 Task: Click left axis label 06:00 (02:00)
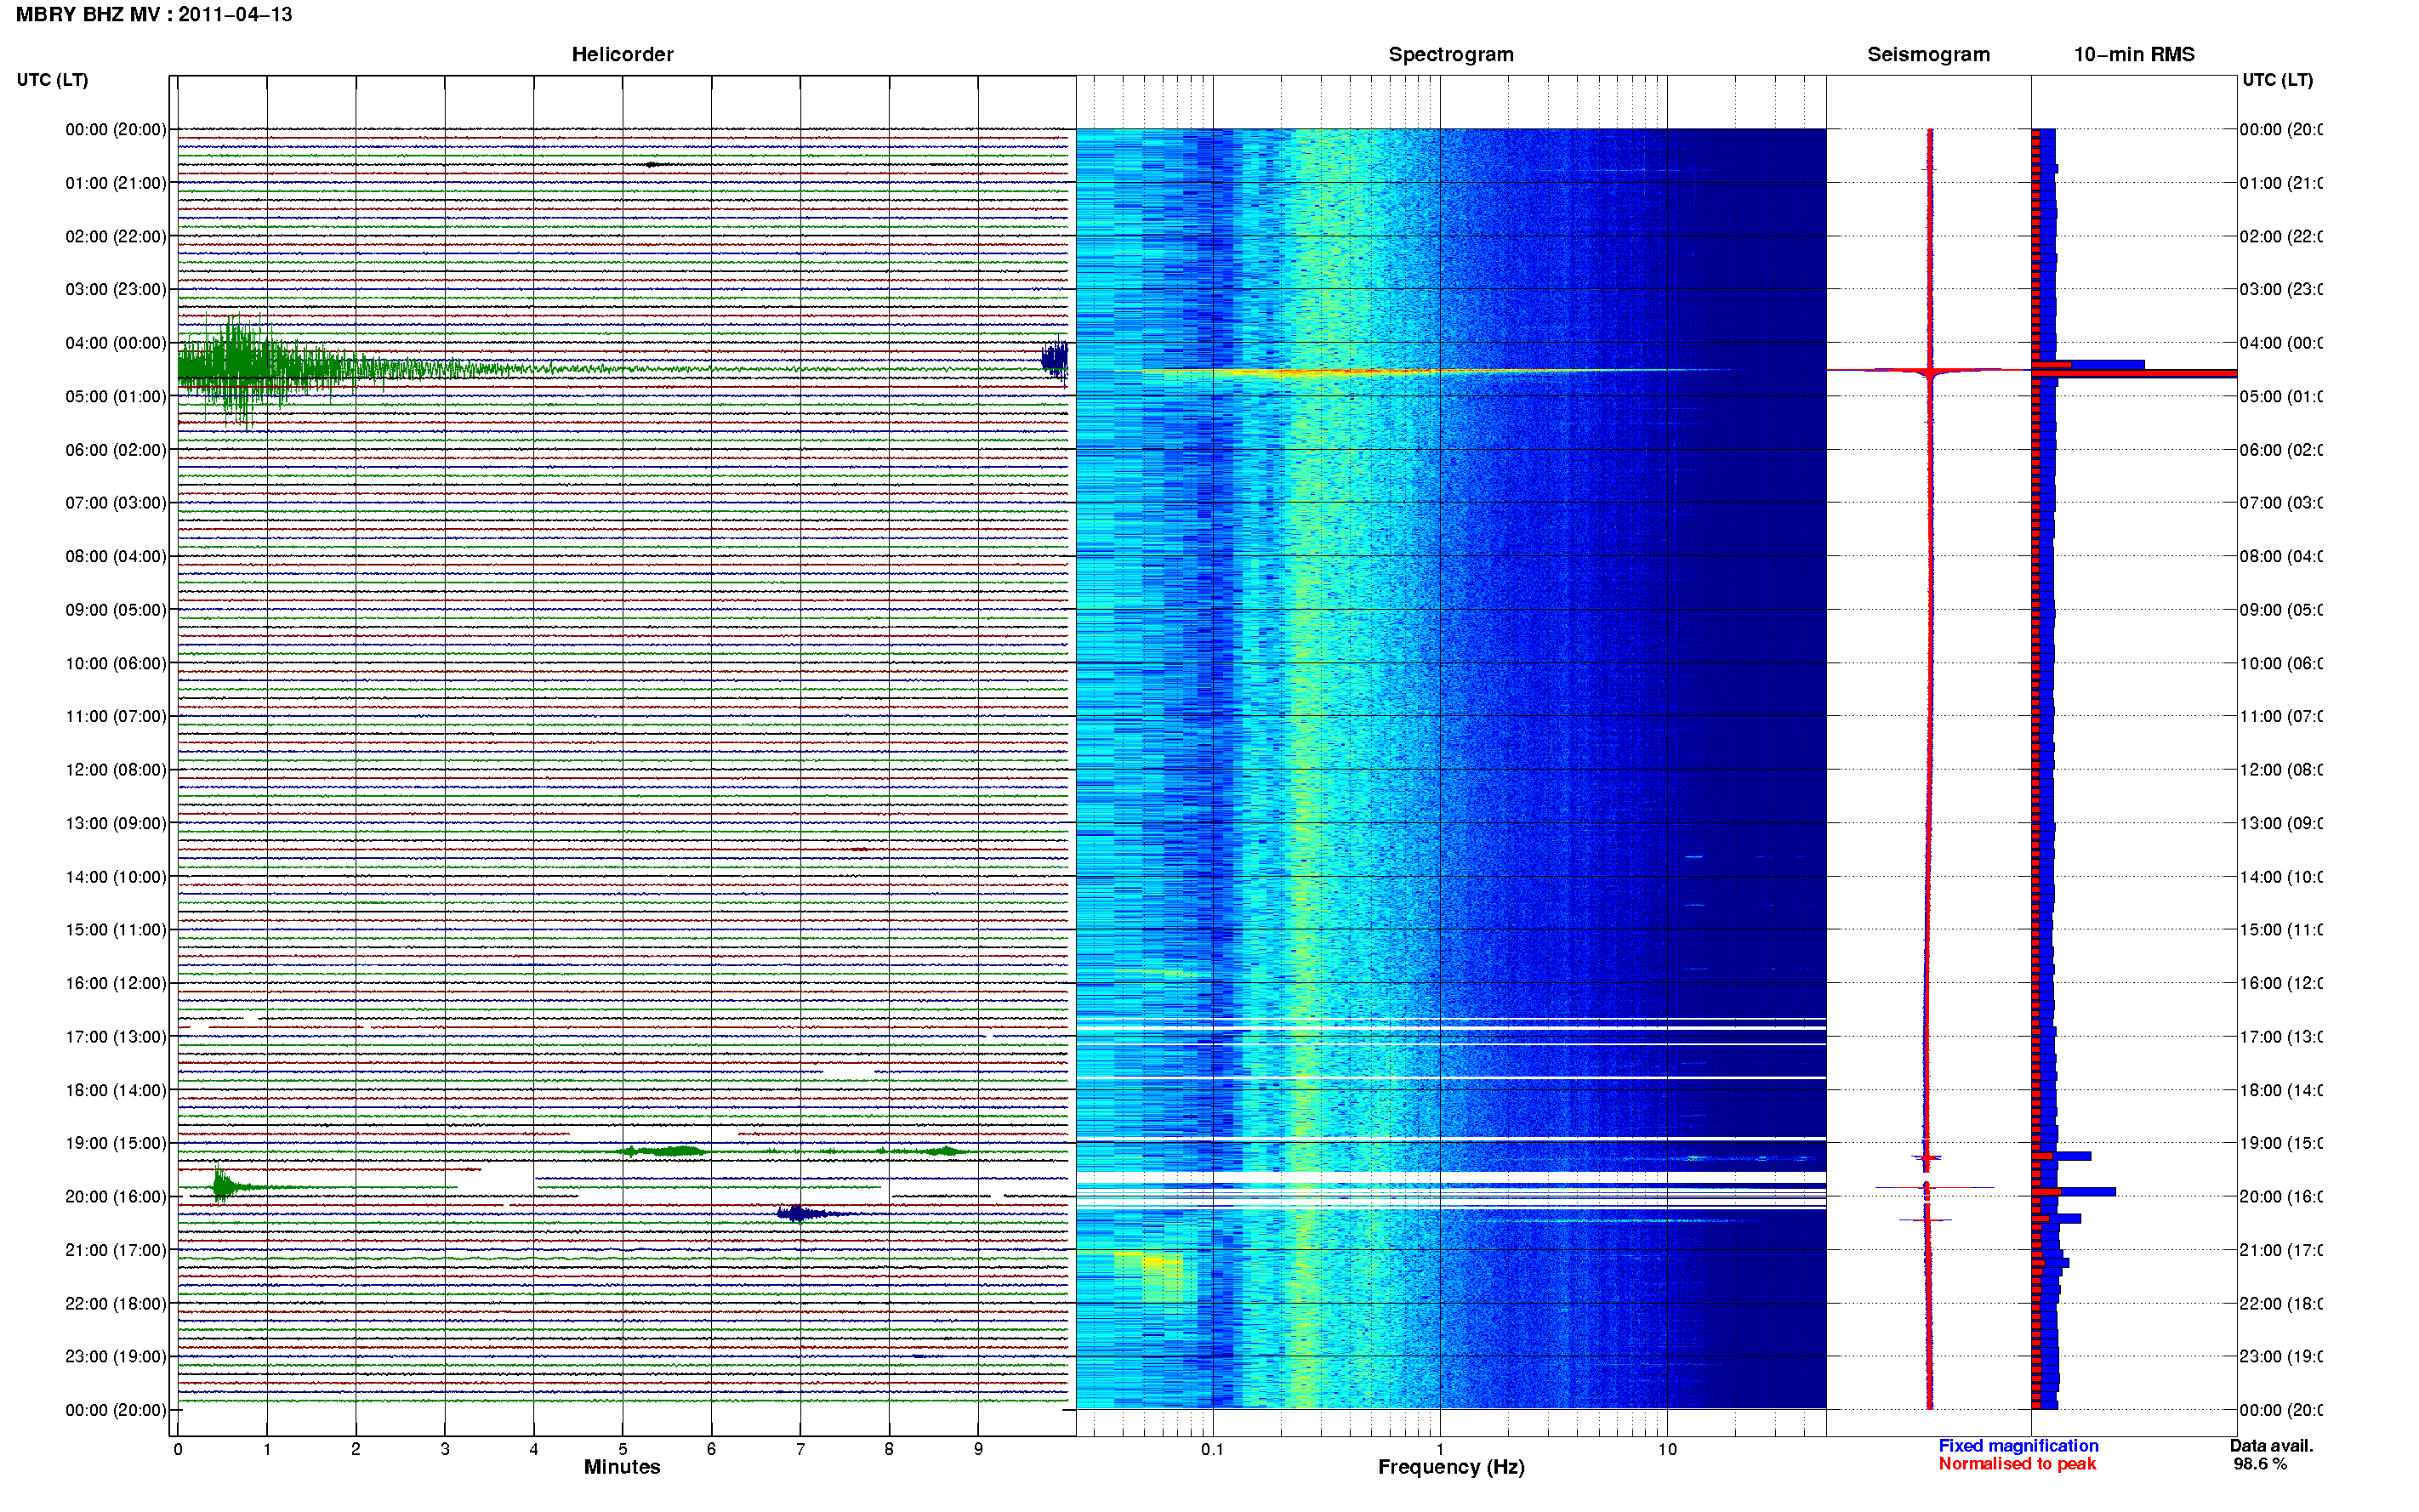tap(116, 450)
